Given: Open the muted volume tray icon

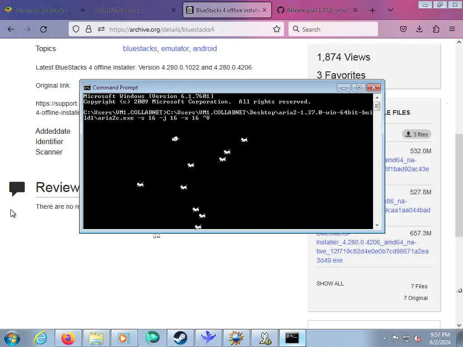Looking at the screenshot, I should pyautogui.click(x=417, y=338).
